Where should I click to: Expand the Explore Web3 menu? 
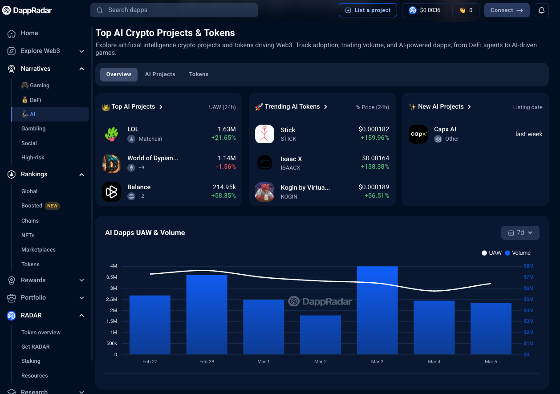click(81, 51)
